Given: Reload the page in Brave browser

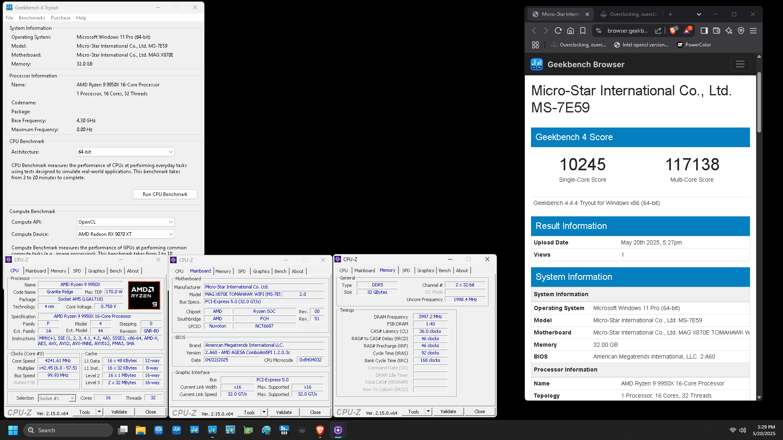Looking at the screenshot, I should click(x=558, y=31).
